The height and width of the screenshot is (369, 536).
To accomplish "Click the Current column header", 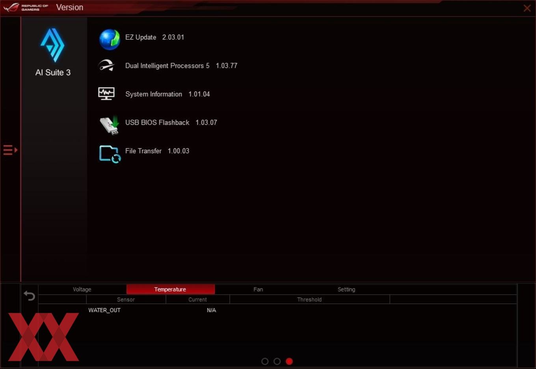I will [x=197, y=300].
